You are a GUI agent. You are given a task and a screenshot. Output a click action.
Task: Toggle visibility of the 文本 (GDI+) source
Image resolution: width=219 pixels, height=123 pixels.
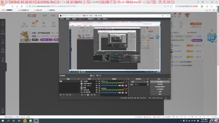(x=97, y=86)
